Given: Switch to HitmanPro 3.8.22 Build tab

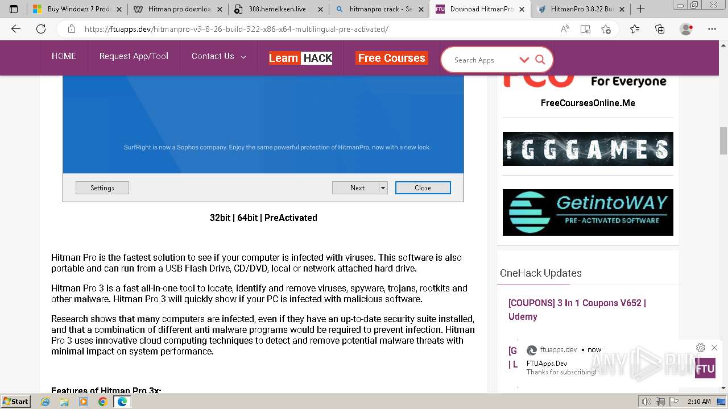Looking at the screenshot, I should click(x=580, y=9).
